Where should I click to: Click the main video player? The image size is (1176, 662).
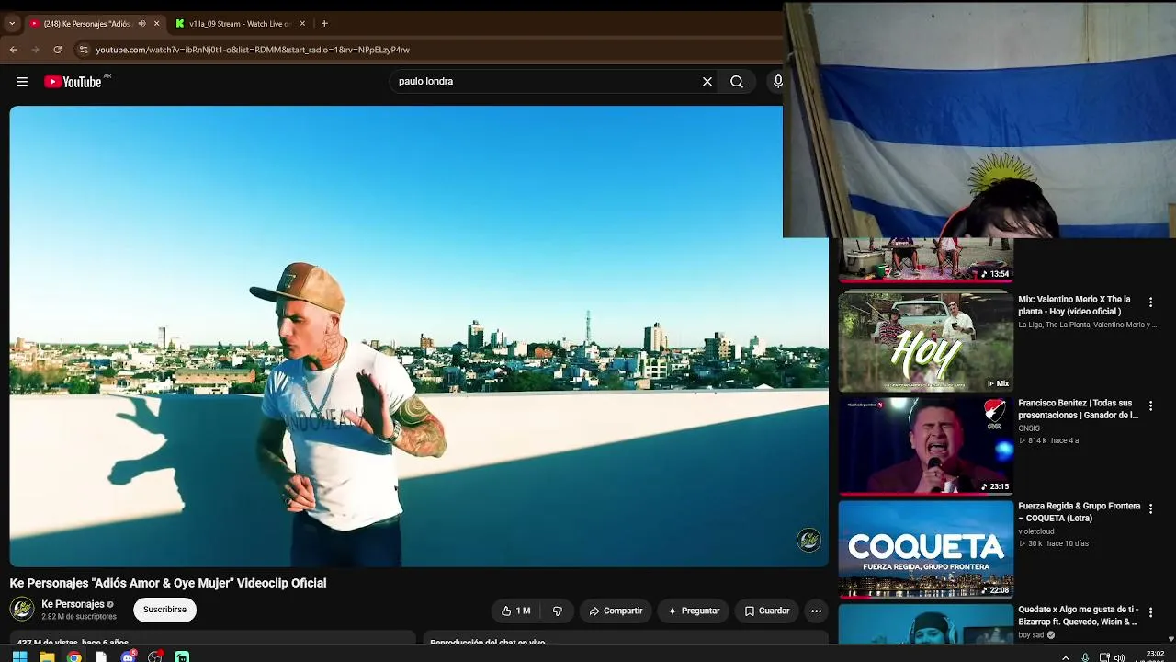(419, 337)
